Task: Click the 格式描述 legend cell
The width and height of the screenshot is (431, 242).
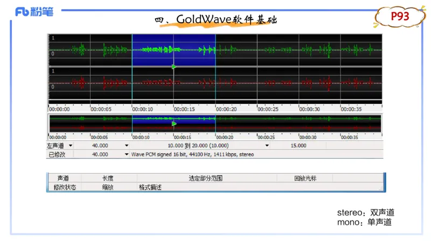Action: [150, 187]
